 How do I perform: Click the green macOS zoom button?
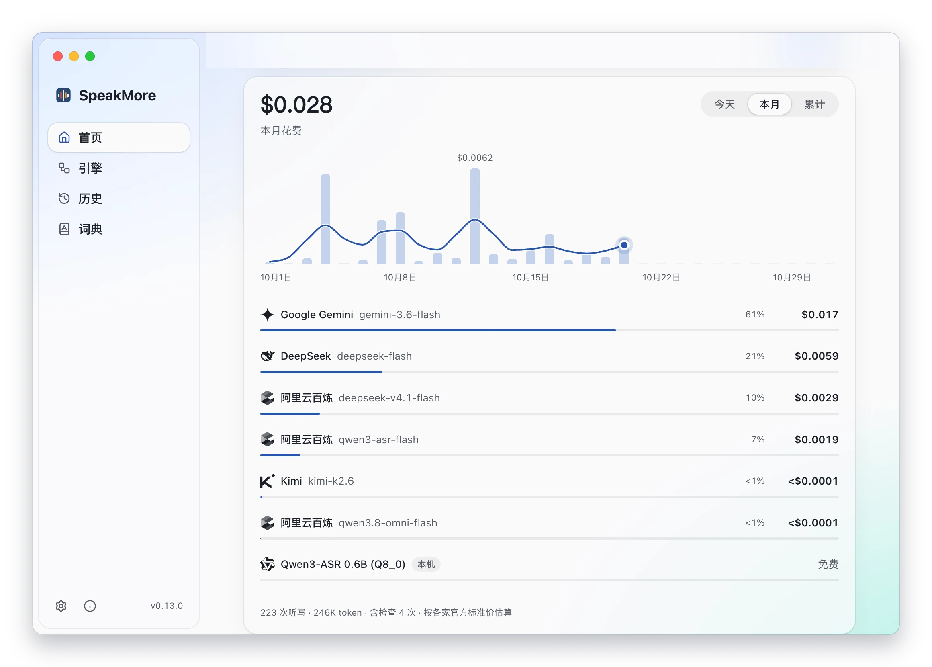(90, 56)
